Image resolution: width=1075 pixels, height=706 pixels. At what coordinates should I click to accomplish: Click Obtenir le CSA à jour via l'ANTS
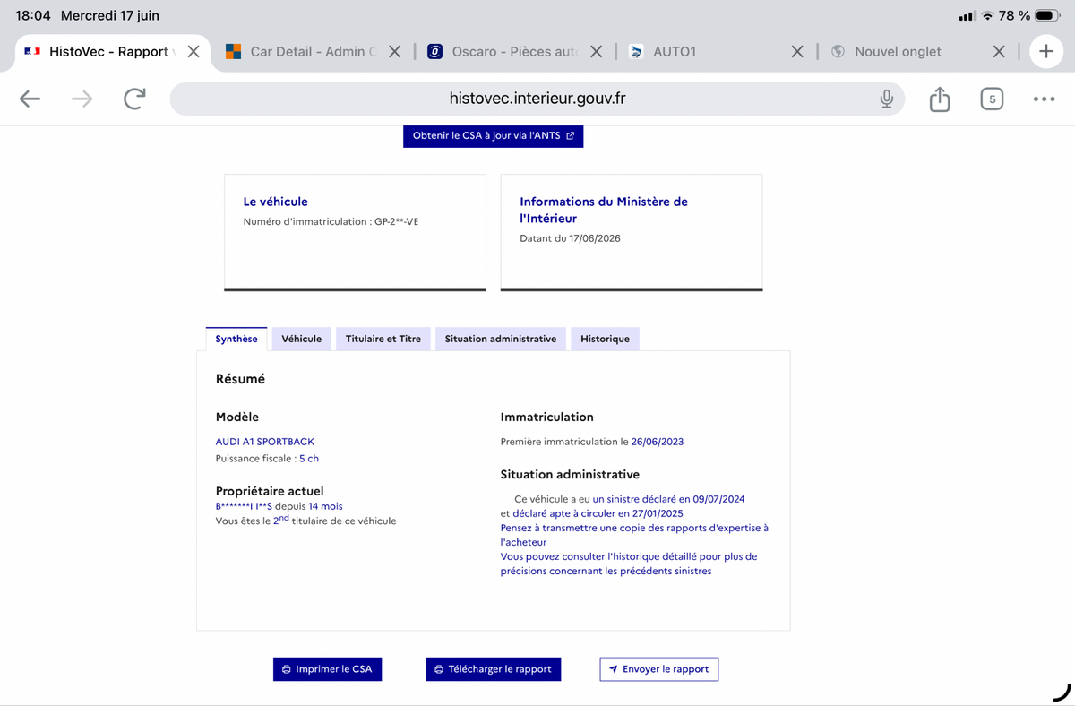[493, 136]
